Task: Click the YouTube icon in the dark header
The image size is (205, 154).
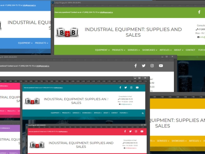Action: pyautogui.click(x=161, y=66)
